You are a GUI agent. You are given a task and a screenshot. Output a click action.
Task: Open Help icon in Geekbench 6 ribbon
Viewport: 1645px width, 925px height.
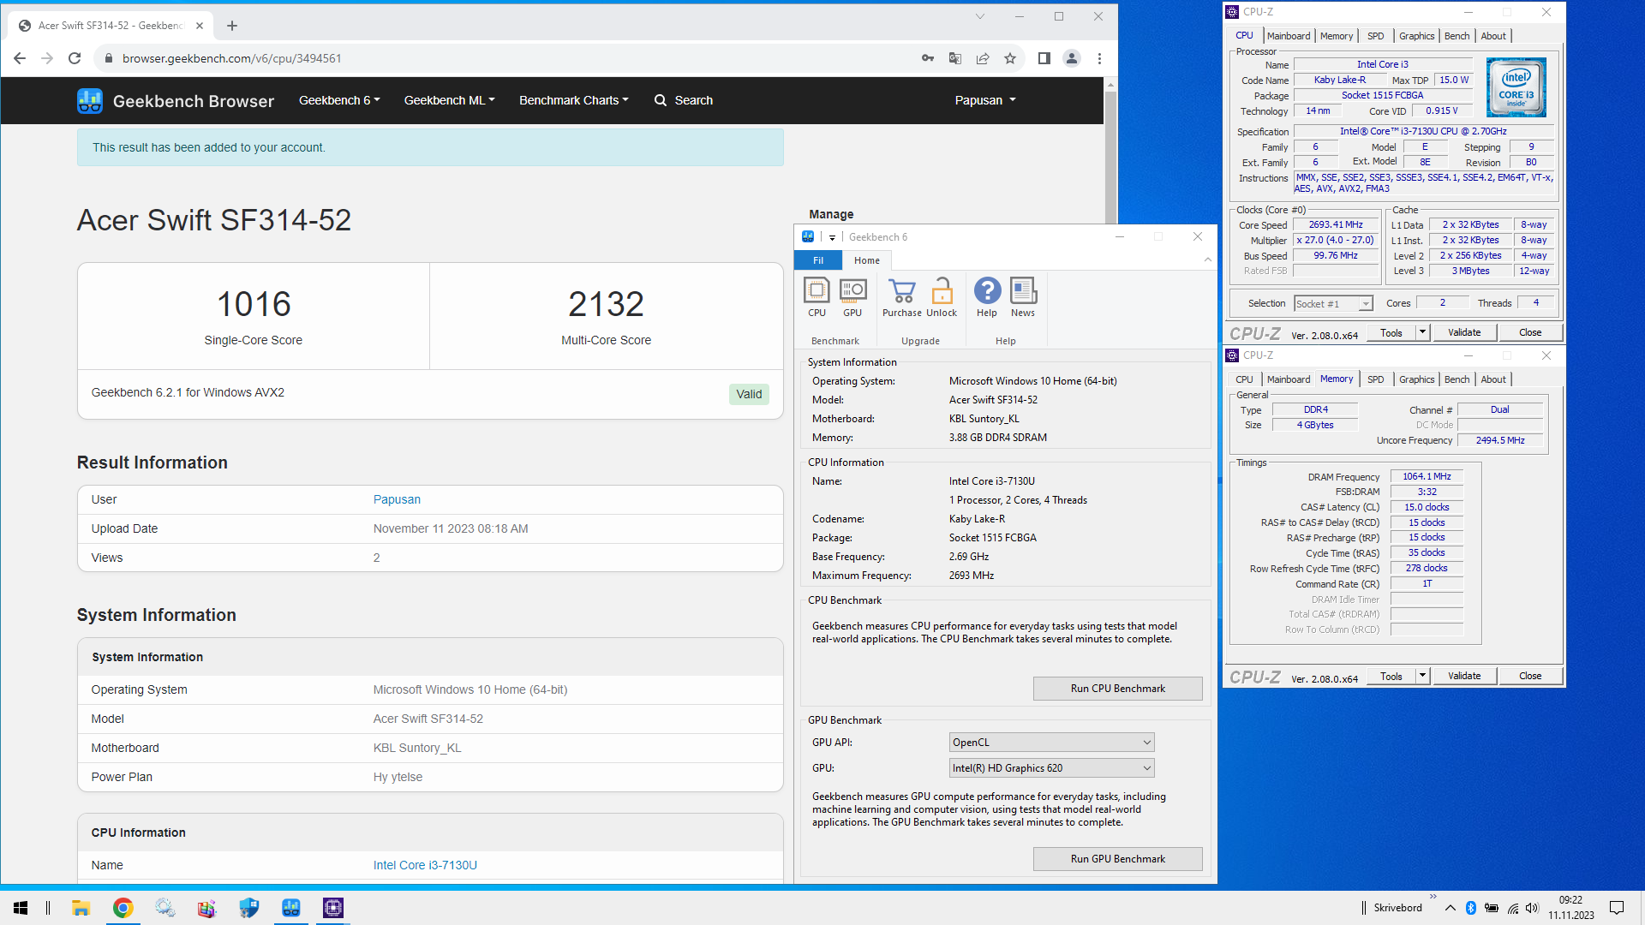pos(987,297)
